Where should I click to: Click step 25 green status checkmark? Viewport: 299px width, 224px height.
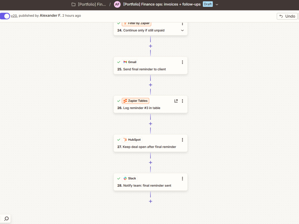pyautogui.click(x=119, y=62)
